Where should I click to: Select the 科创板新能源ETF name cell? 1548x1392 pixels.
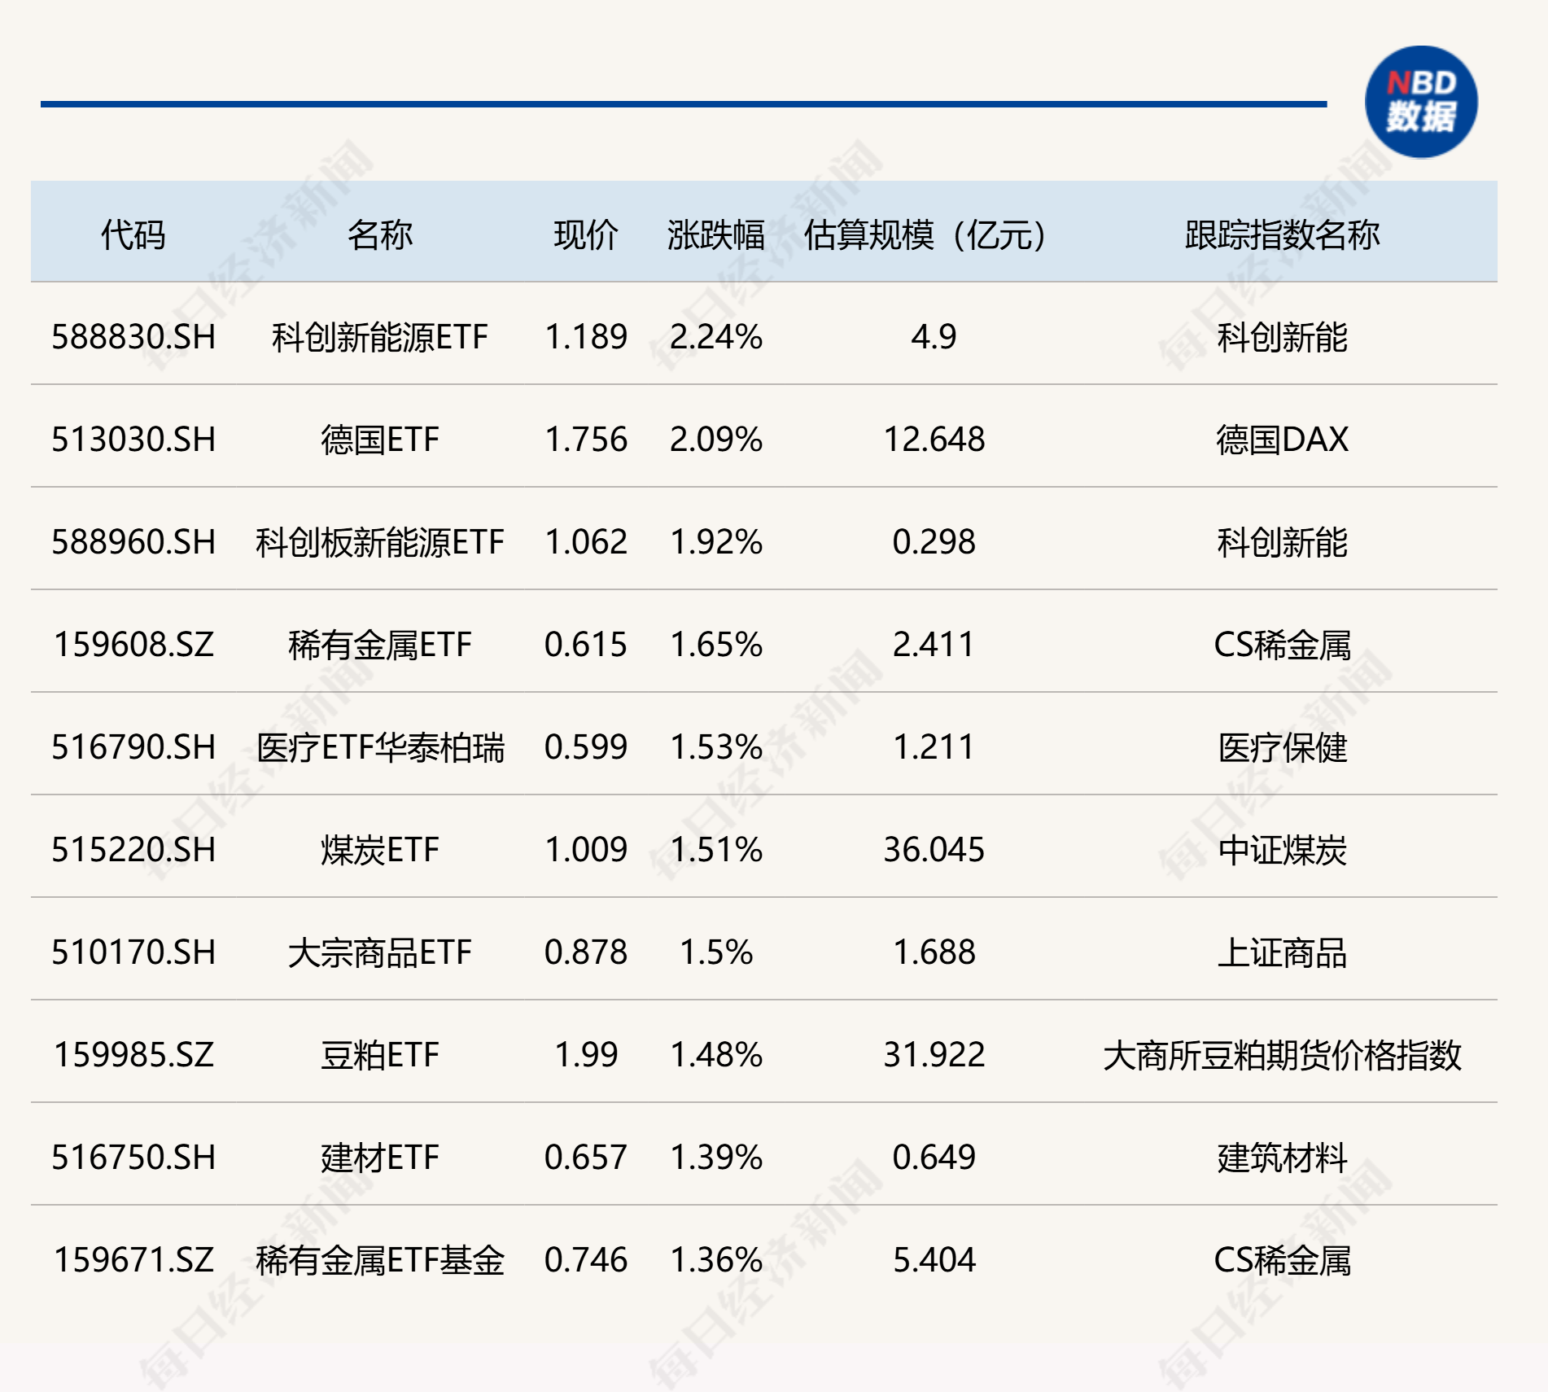point(379,542)
